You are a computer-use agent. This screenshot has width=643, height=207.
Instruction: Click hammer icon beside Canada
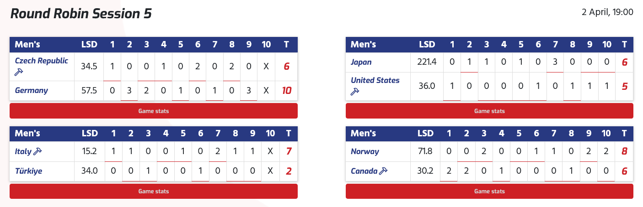384,171
